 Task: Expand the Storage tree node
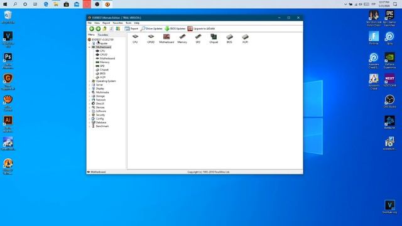89,96
